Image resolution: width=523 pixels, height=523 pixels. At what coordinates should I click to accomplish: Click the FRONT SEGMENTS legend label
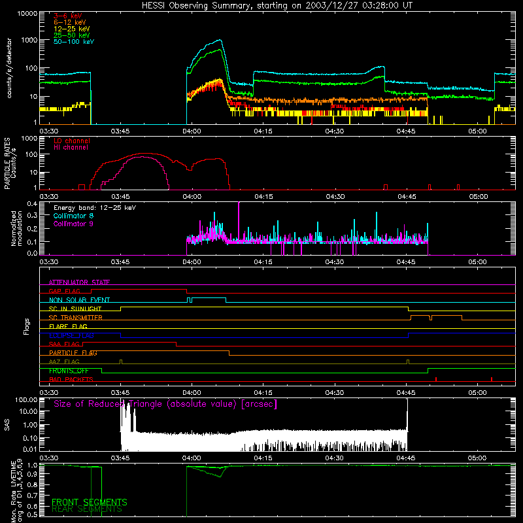[x=90, y=502]
